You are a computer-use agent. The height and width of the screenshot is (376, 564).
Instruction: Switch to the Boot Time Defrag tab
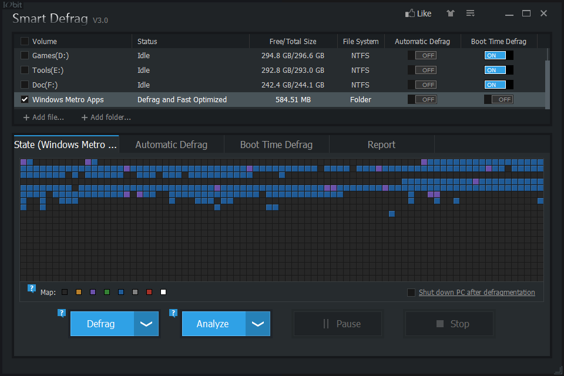click(276, 145)
